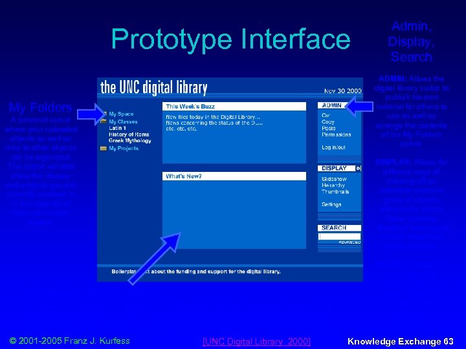The image size is (466, 349).
Task: Click the Nov 30 2000 date
Action: point(342,91)
